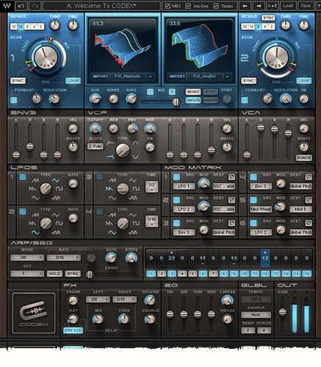This screenshot has width=321, height=367.
Task: Select the high-pass filter type icon in VCF
Action: [x=110, y=143]
